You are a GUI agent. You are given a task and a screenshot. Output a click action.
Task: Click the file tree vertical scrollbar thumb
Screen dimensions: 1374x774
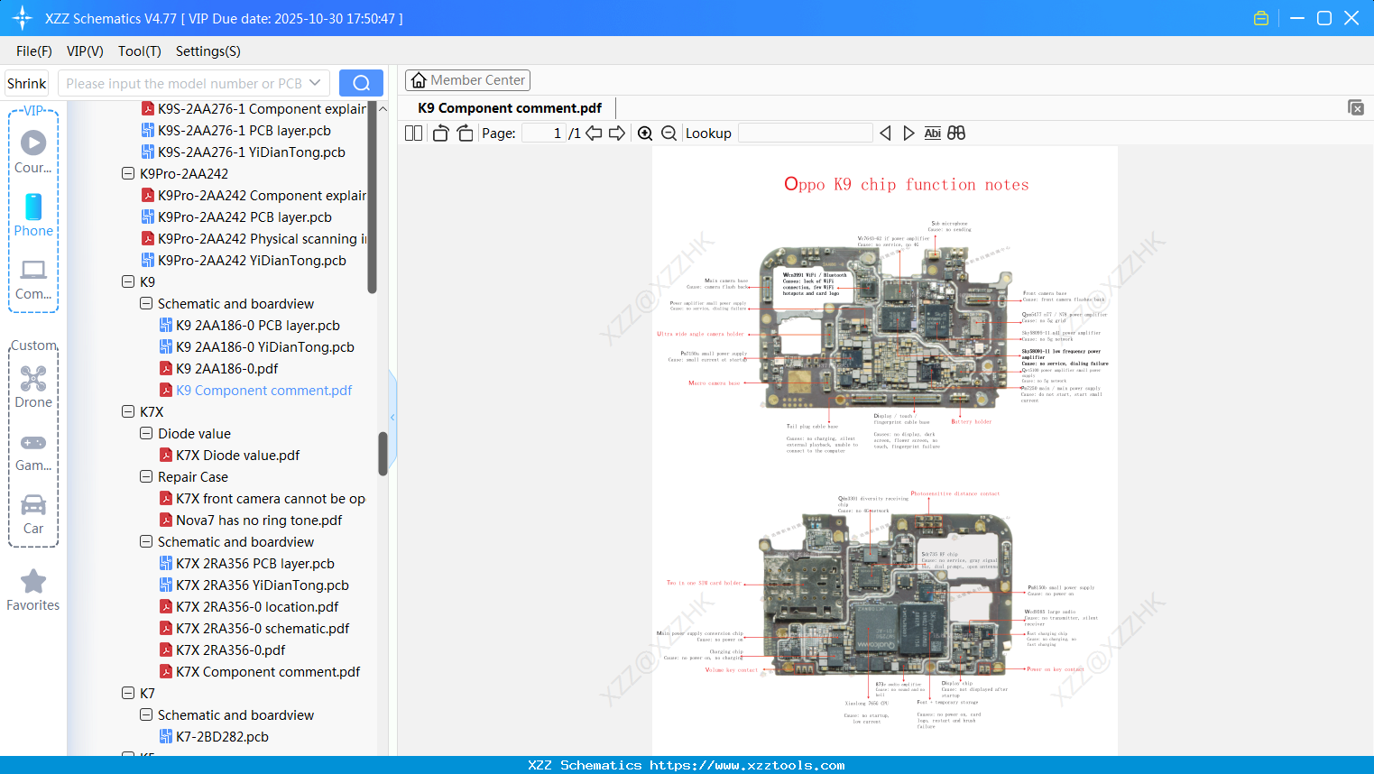pos(383,454)
